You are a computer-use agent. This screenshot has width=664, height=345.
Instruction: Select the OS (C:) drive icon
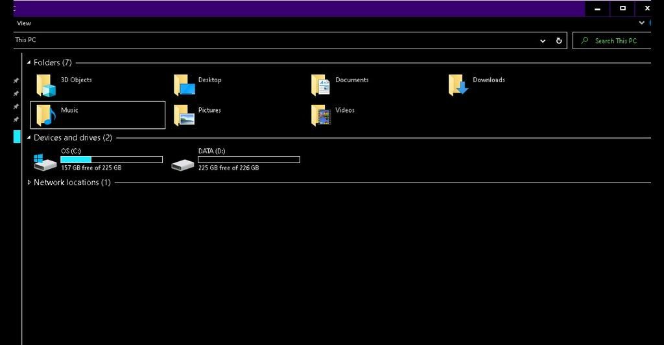coord(45,162)
